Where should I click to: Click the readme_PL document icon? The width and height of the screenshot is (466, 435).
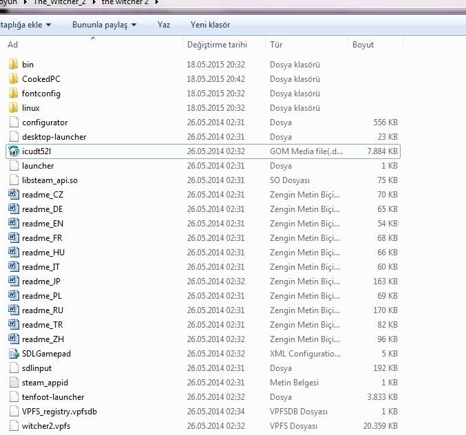pos(14,296)
